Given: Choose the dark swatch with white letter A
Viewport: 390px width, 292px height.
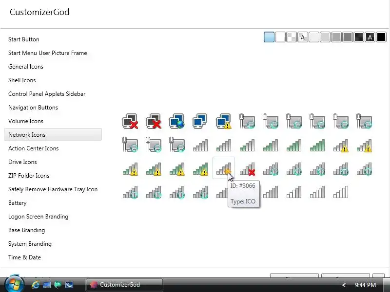Looking at the screenshot, I should pyautogui.click(x=370, y=37).
